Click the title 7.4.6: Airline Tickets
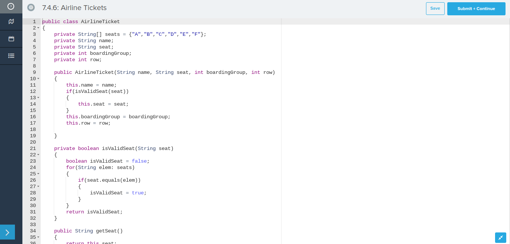 [74, 8]
